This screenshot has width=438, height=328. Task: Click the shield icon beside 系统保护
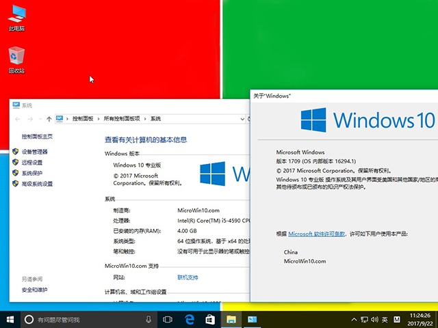(x=16, y=173)
